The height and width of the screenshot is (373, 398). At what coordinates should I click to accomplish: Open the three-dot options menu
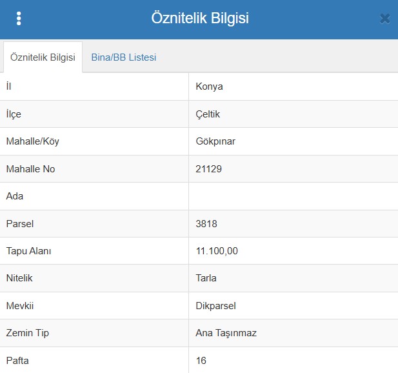pos(19,19)
